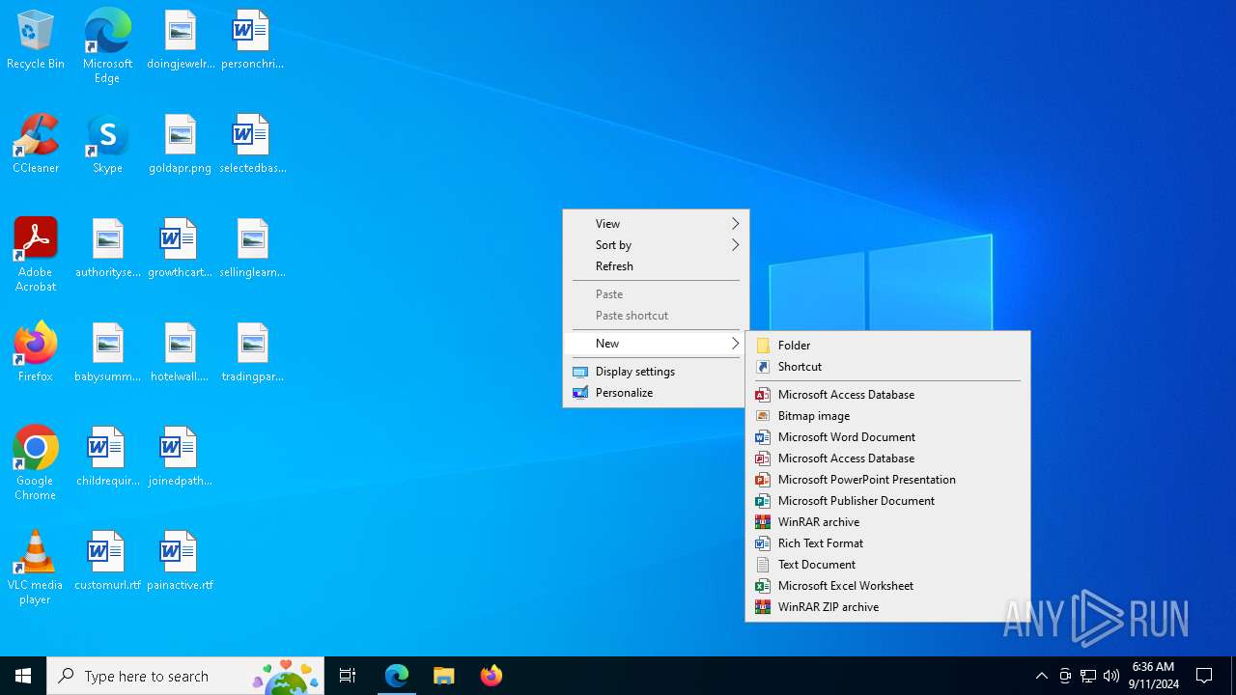1236x695 pixels.
Task: Create a new WinRAR ZIP archive
Action: (887, 607)
